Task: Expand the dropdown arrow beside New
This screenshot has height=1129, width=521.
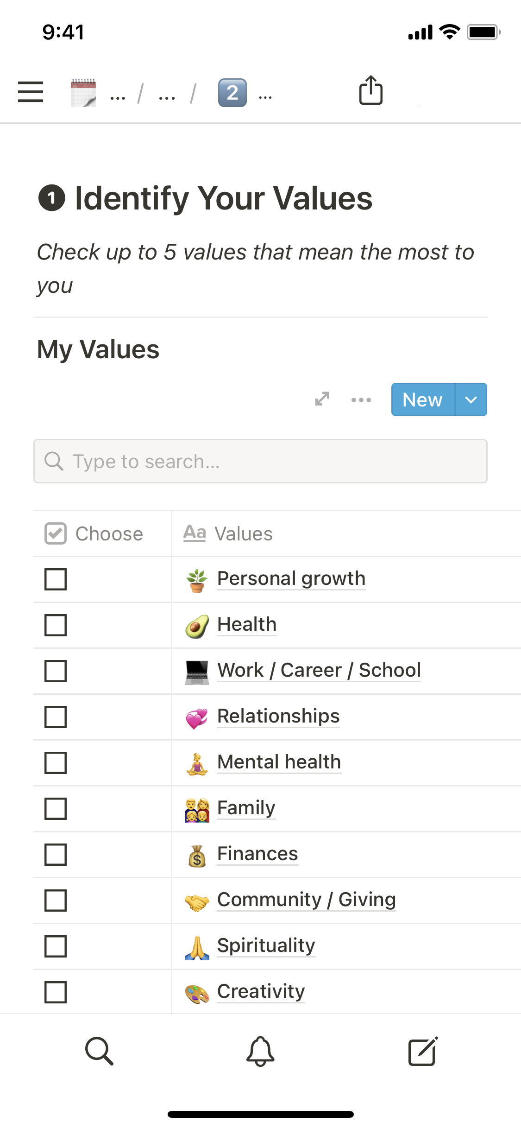Action: [471, 400]
